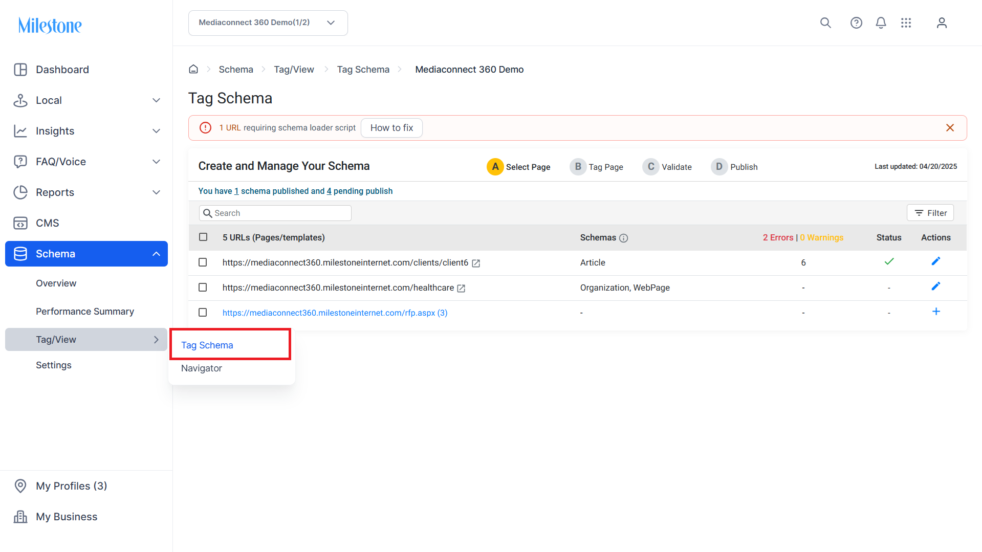
Task: Click the FAQ/Voice sidebar icon
Action: pos(20,162)
